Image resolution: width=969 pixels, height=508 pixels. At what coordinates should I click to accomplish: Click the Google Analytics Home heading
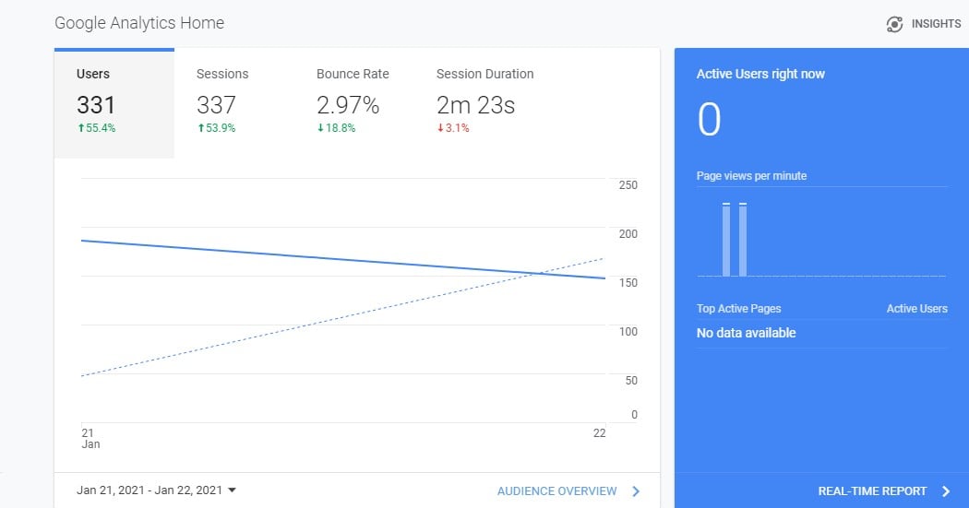(139, 22)
